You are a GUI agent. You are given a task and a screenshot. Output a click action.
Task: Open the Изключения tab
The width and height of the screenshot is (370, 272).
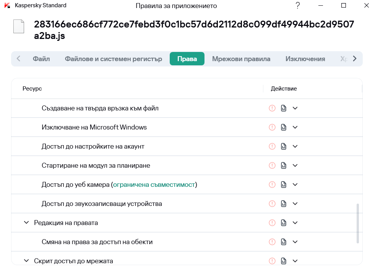point(305,59)
